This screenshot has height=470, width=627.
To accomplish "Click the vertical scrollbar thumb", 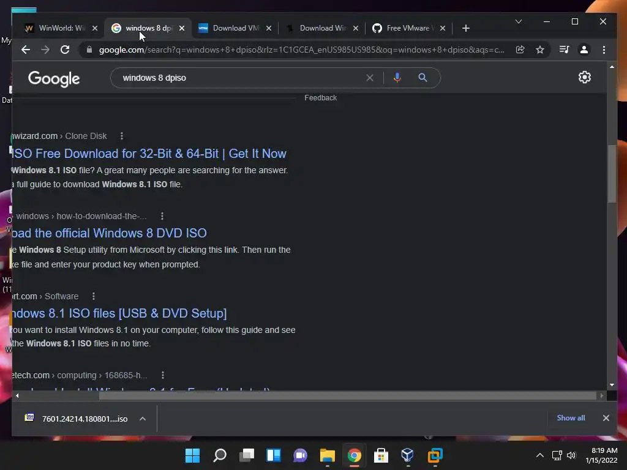I will tap(612, 174).
